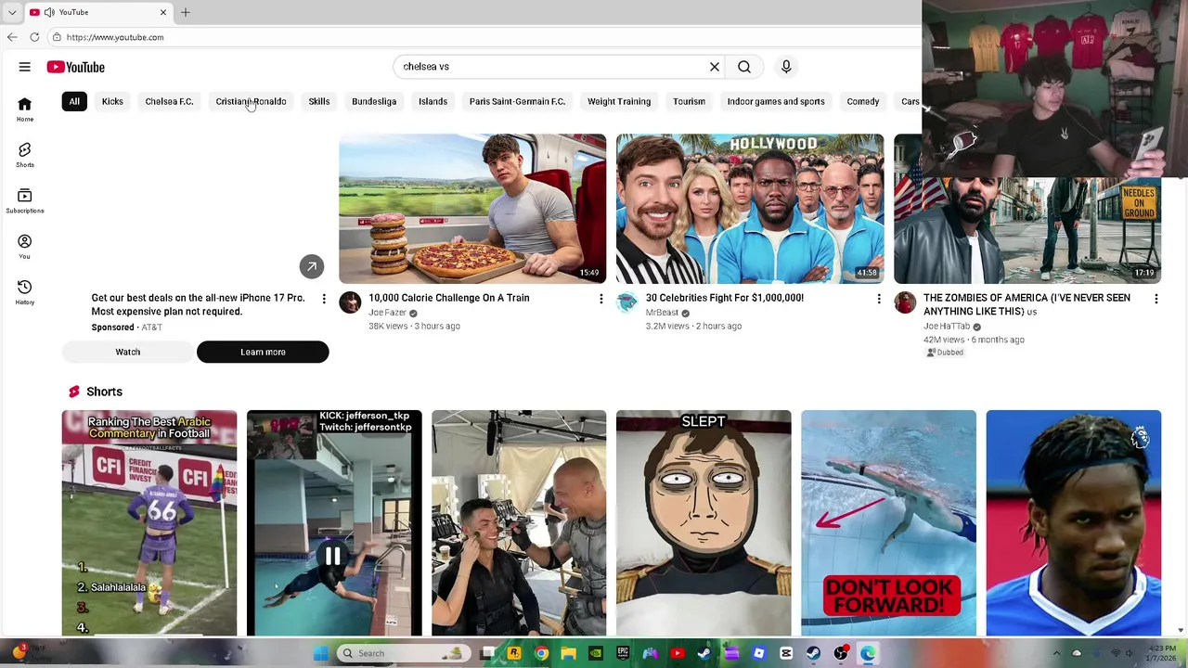
Task: Select the Paris Saint-Germain F.C. chip
Action: tap(517, 101)
